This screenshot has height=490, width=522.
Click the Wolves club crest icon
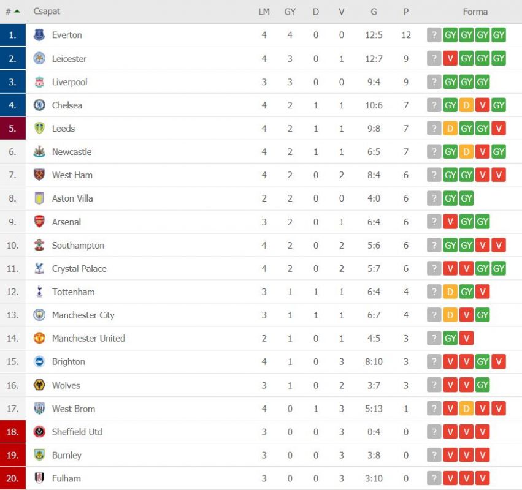(39, 385)
